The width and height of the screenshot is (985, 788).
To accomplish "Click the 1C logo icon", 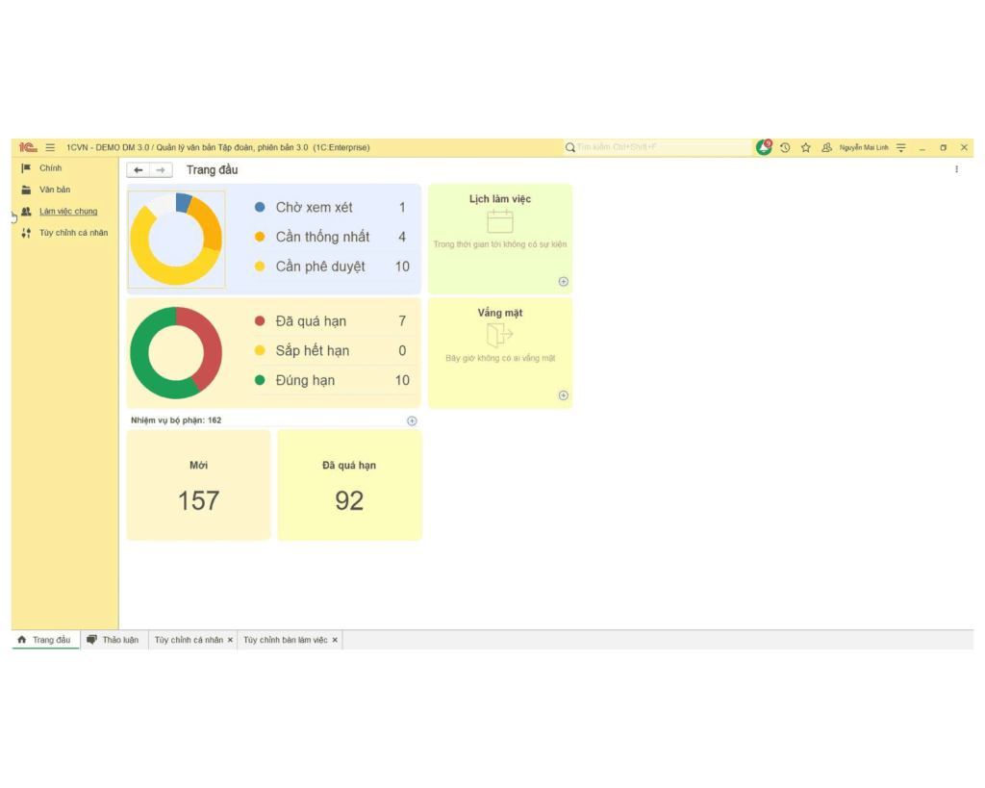I will tap(27, 147).
